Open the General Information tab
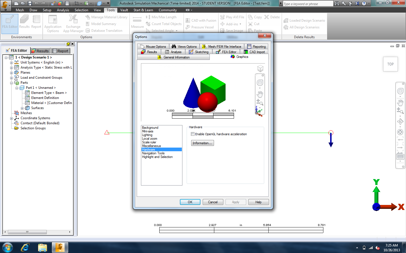The height and width of the screenshot is (253, 406). pyautogui.click(x=173, y=57)
